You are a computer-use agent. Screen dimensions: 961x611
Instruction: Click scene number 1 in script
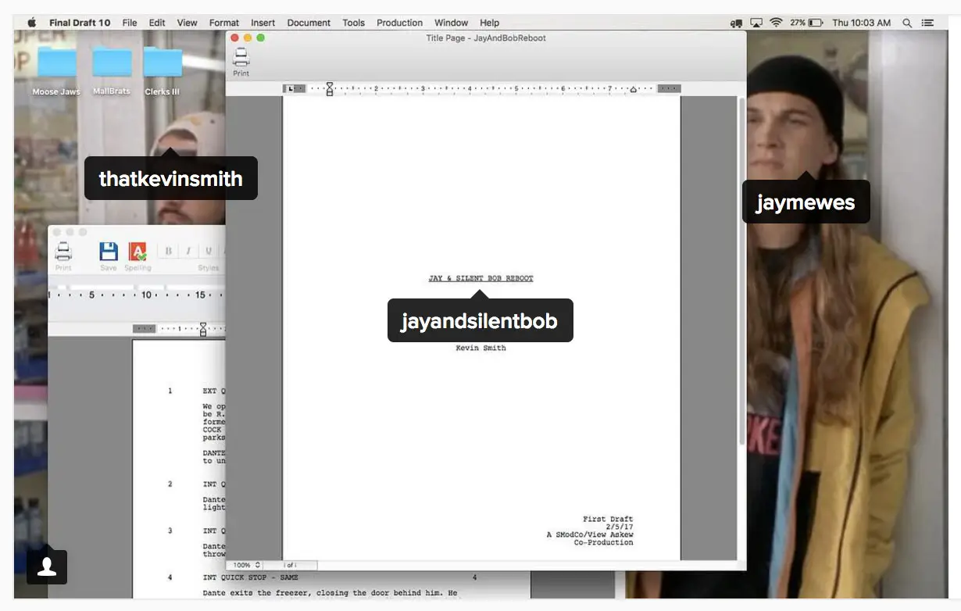pos(170,391)
